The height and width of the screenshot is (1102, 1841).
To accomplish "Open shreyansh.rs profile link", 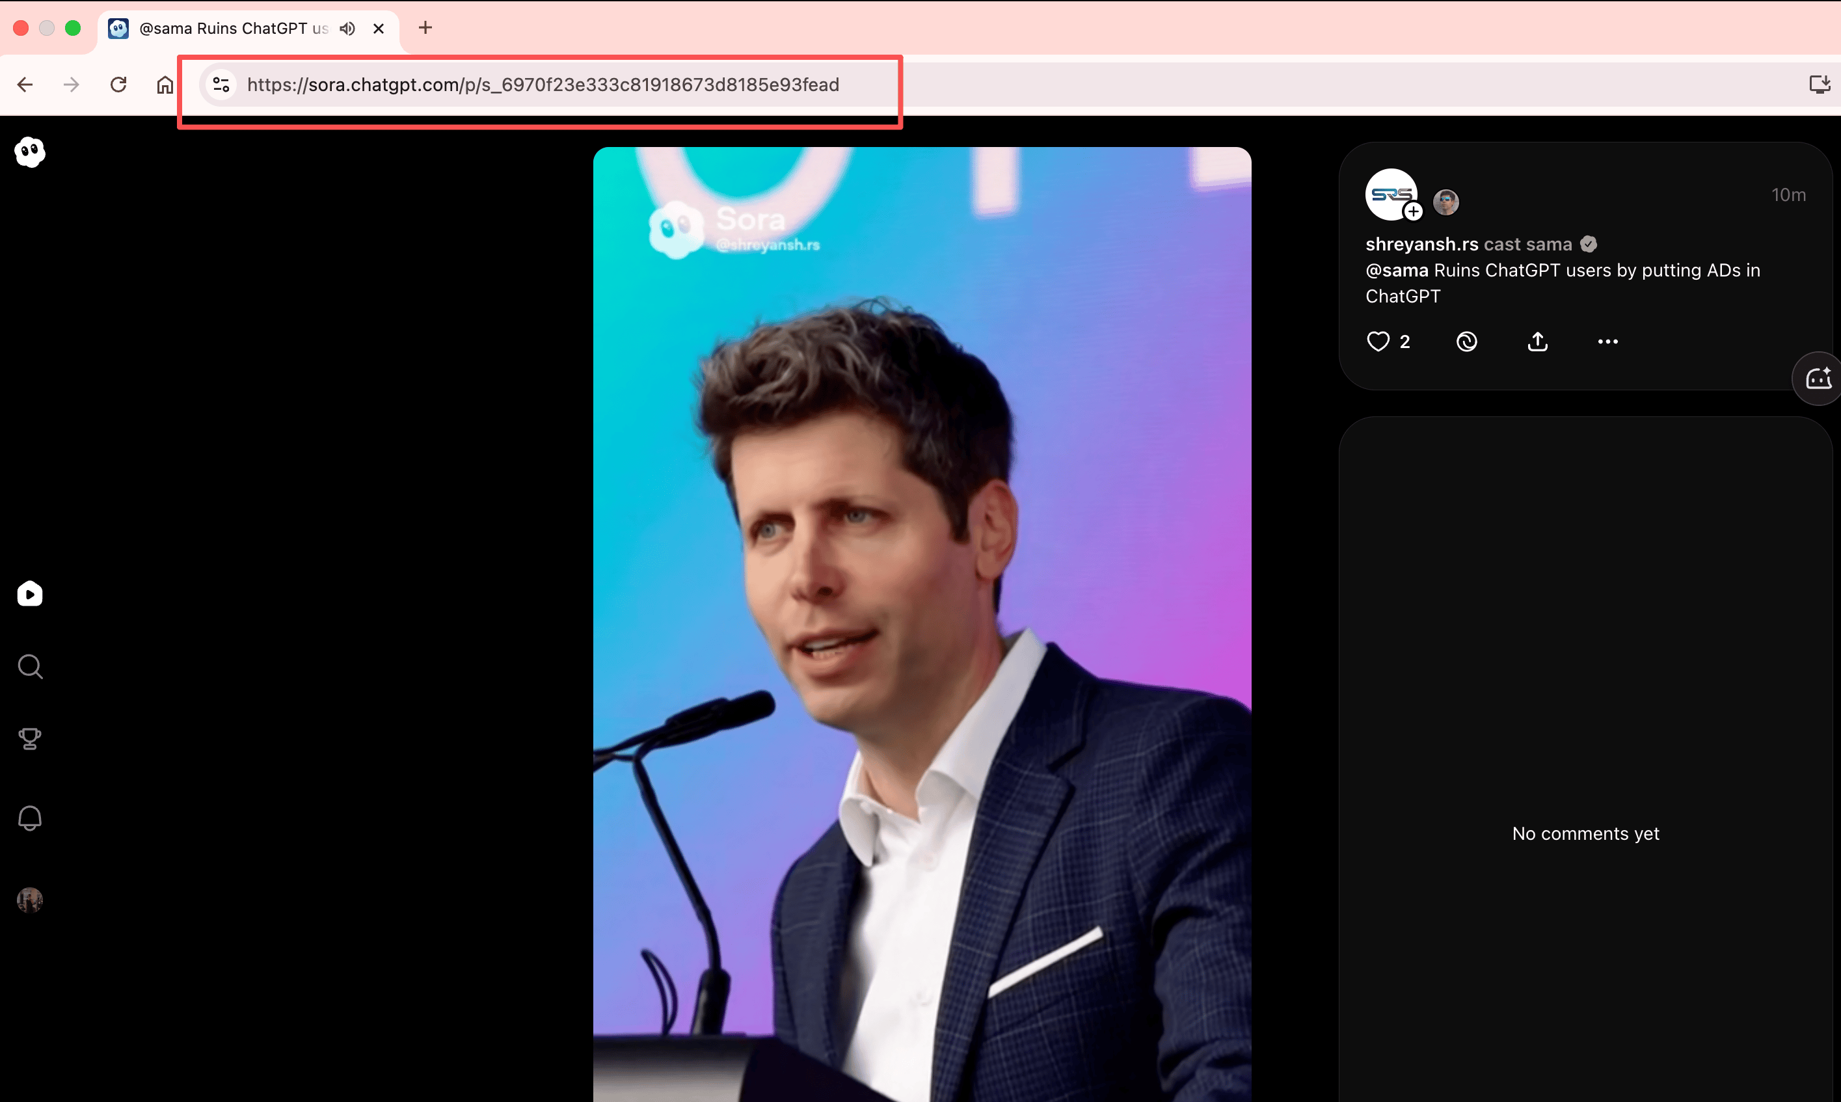I will point(1421,243).
